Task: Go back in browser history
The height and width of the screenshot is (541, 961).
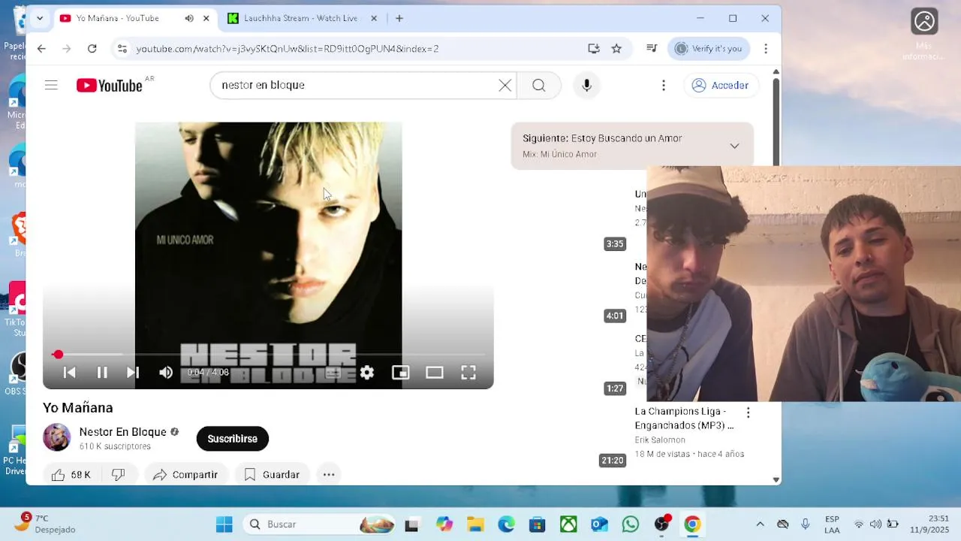Action: tap(41, 49)
